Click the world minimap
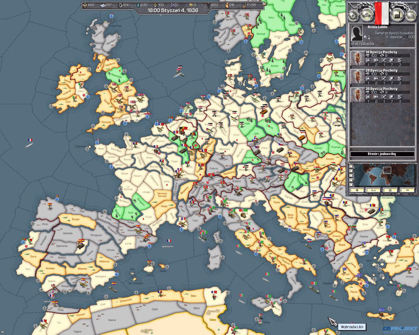Image resolution: width=419 pixels, height=335 pixels. [385, 175]
